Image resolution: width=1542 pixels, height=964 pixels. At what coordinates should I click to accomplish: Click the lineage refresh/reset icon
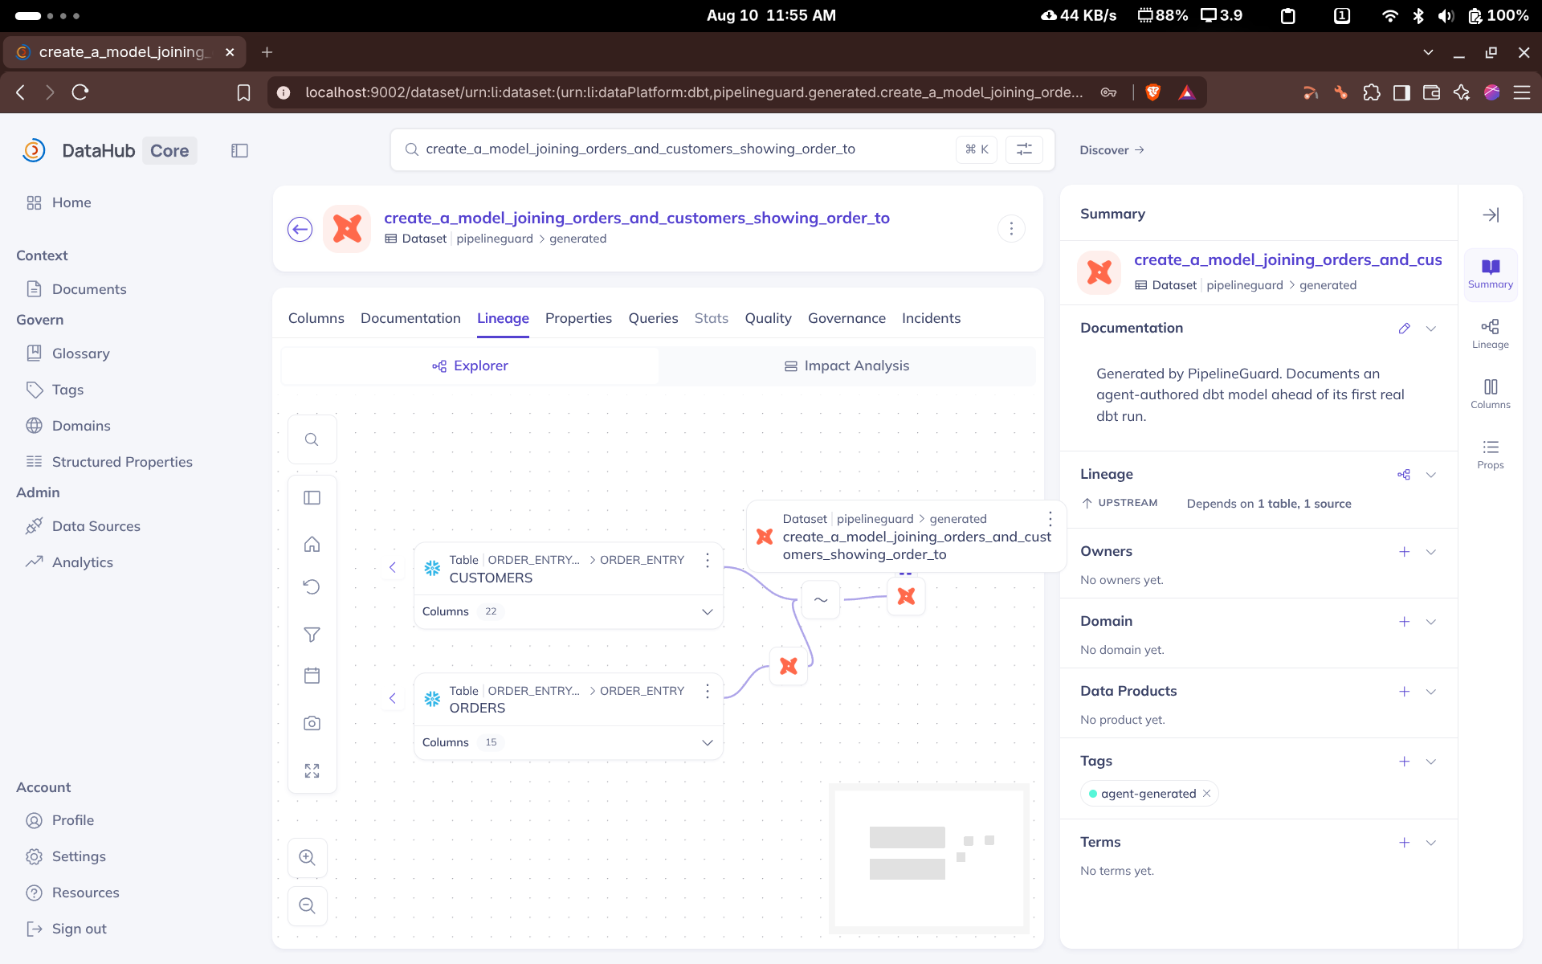click(312, 586)
